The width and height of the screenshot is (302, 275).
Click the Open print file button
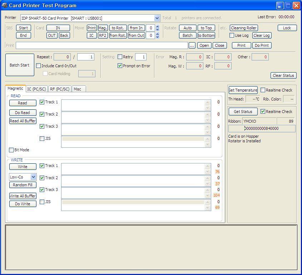click(x=204, y=45)
